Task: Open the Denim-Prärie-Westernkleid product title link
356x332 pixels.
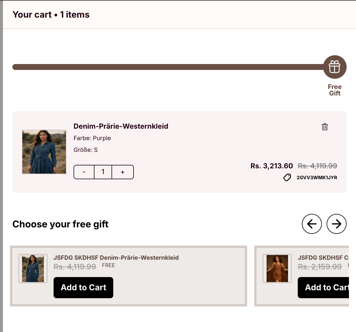Action: 121,126
